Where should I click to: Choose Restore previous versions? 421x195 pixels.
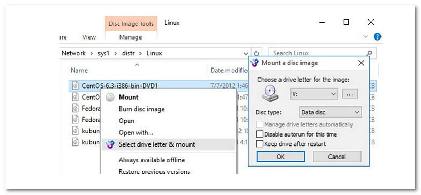tap(168, 171)
